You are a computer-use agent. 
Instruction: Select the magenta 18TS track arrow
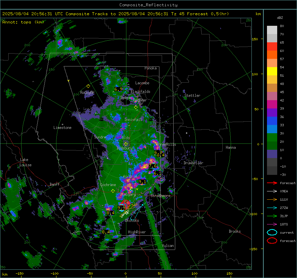(x=272, y=224)
